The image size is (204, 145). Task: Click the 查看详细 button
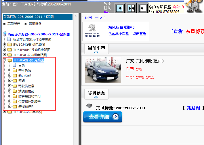[x=103, y=117]
